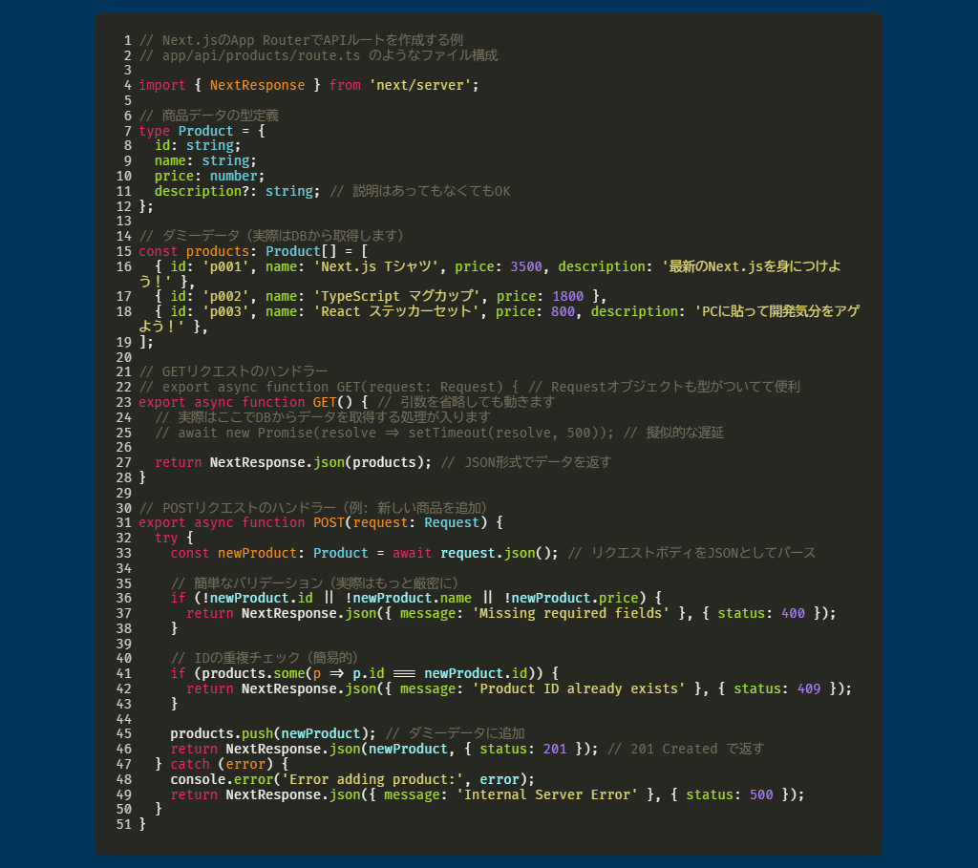Click the 'Product ID already exists' string
This screenshot has height=868, width=978.
pos(582,688)
